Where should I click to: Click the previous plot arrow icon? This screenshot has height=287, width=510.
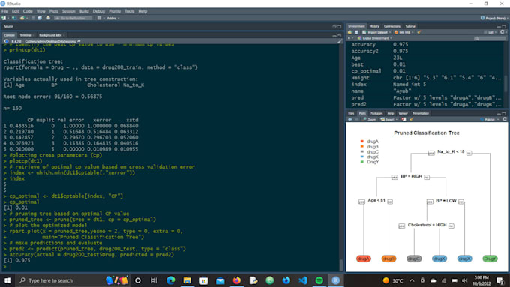click(x=350, y=119)
